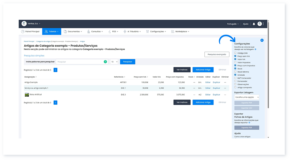Enable the Código EAN column checkbox

pos(235,53)
